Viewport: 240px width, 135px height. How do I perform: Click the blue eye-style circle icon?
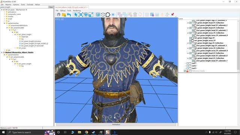pos(113,15)
